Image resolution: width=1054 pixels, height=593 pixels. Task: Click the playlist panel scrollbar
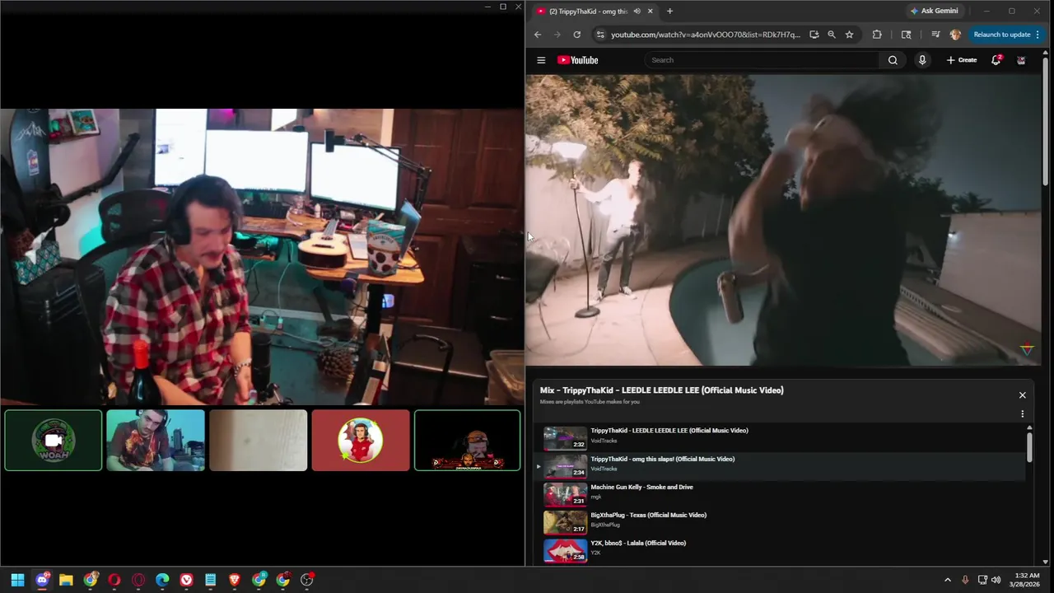pyautogui.click(x=1029, y=447)
